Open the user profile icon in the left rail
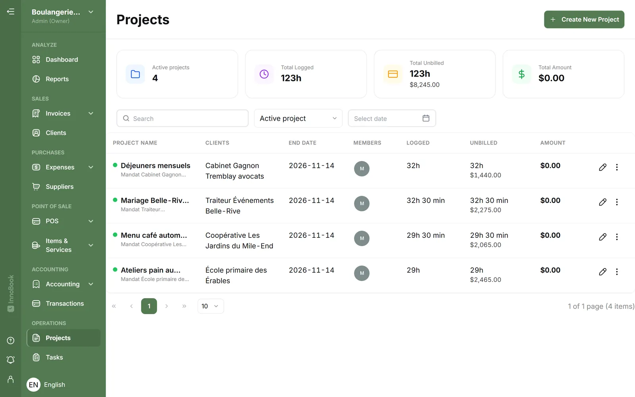Image resolution: width=635 pixels, height=397 pixels. [x=11, y=380]
